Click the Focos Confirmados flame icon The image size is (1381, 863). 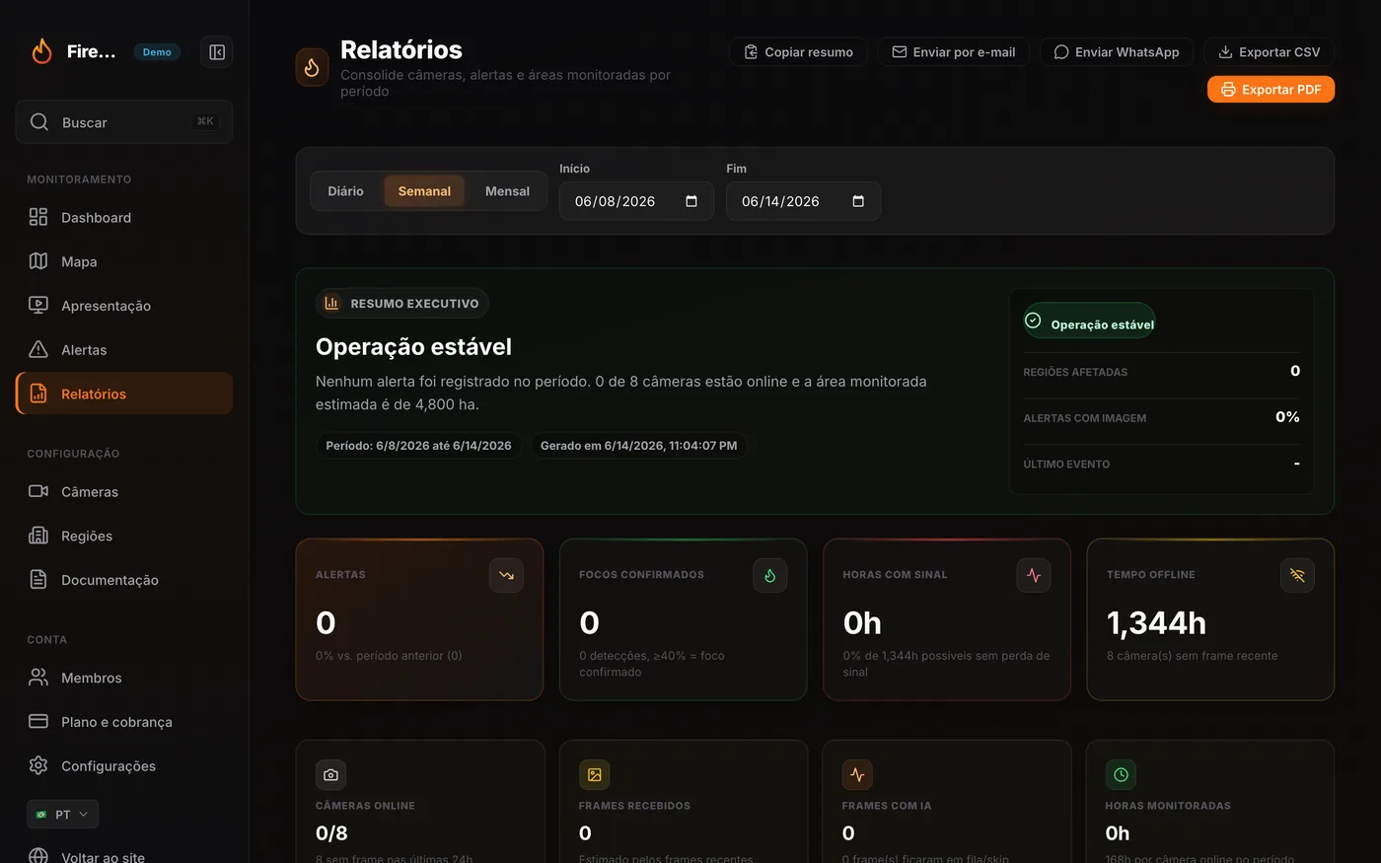click(769, 575)
